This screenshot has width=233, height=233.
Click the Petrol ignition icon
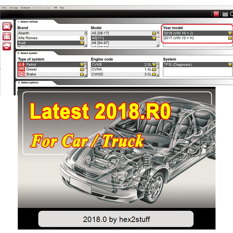[x=22, y=64]
